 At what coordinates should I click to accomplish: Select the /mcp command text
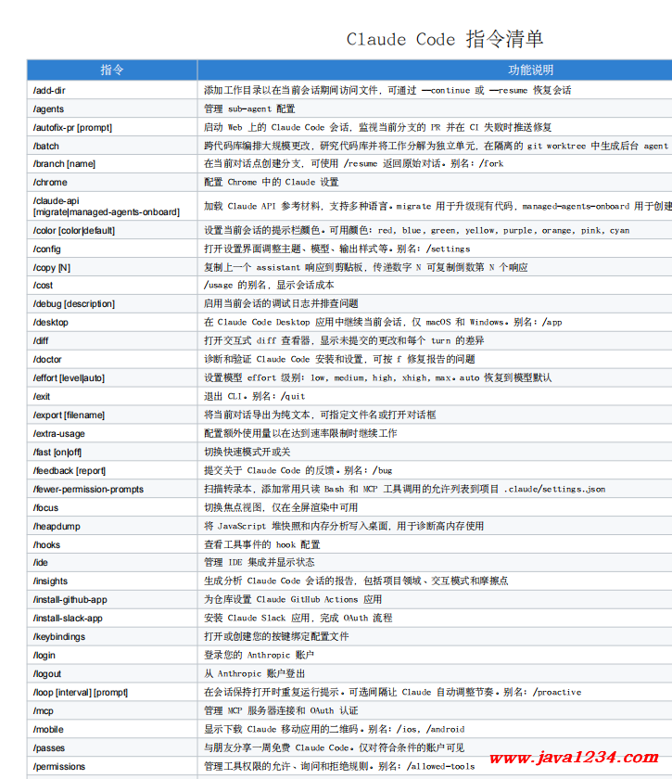pyautogui.click(x=43, y=711)
